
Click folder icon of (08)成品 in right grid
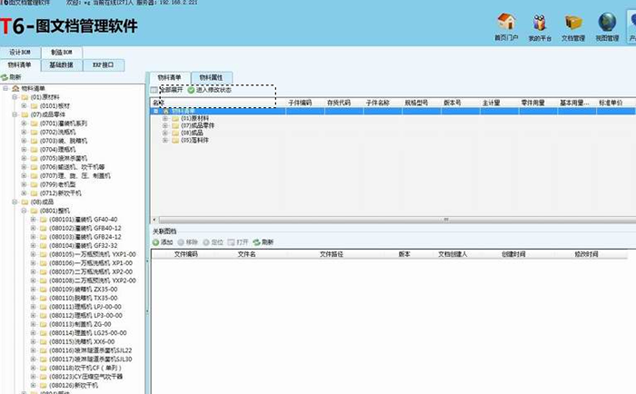tap(175, 133)
